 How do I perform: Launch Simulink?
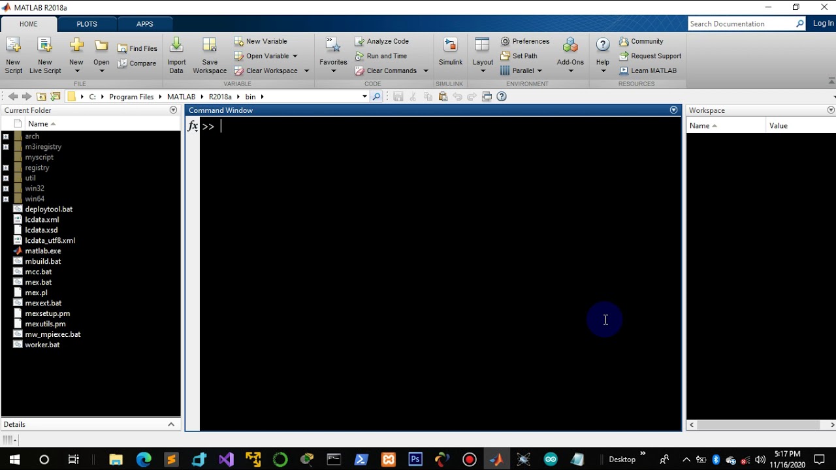click(x=451, y=52)
